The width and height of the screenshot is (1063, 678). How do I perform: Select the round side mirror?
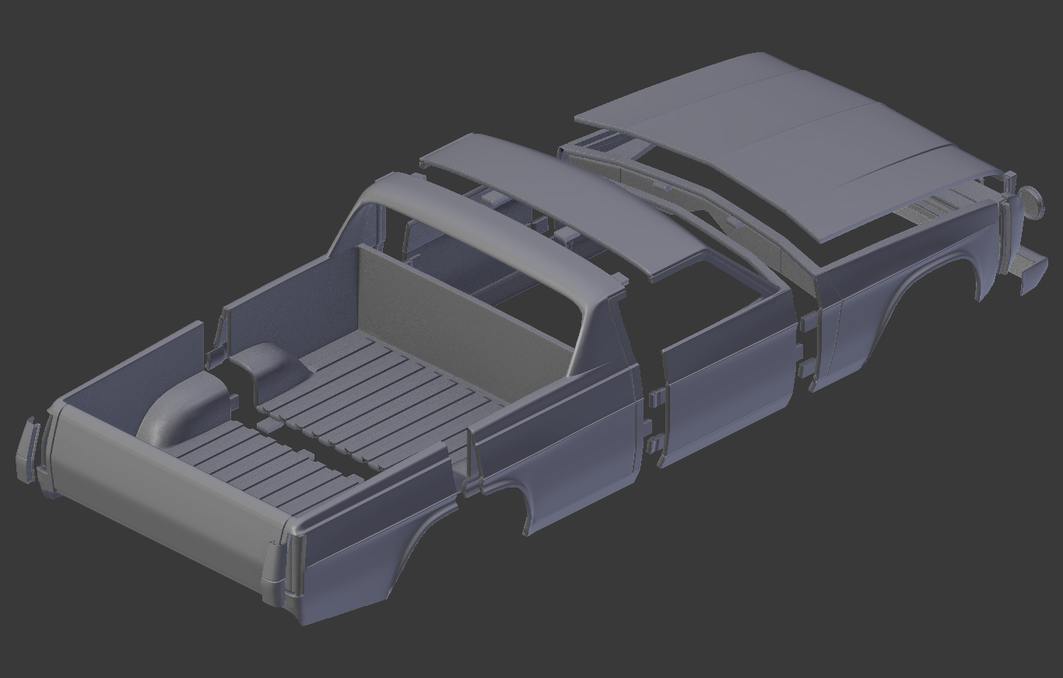point(1032,202)
